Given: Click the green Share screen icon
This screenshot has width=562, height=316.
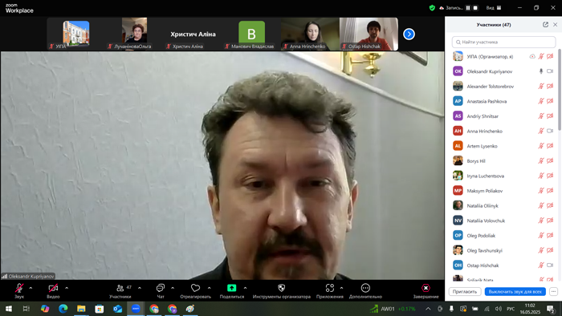Looking at the screenshot, I should pyautogui.click(x=231, y=288).
